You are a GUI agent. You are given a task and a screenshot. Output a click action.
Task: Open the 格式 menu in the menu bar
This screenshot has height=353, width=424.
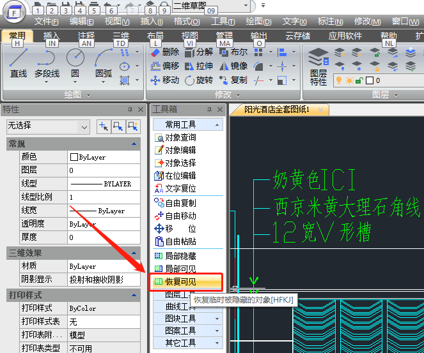[186, 22]
